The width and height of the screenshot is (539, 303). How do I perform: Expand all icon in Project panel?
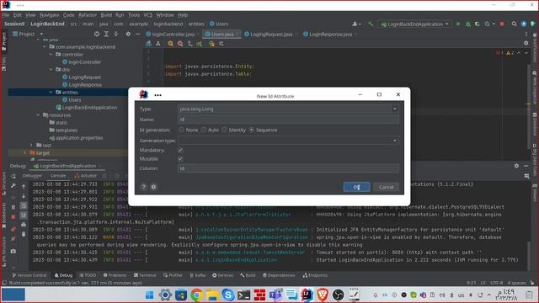coord(106,34)
